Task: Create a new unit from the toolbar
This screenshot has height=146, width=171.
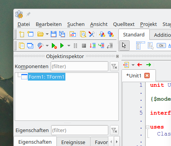Action: coord(22,34)
